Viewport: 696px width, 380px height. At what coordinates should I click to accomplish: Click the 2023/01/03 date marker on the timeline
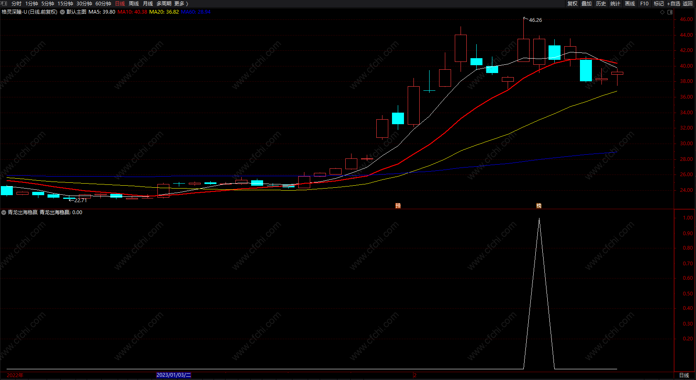point(173,375)
